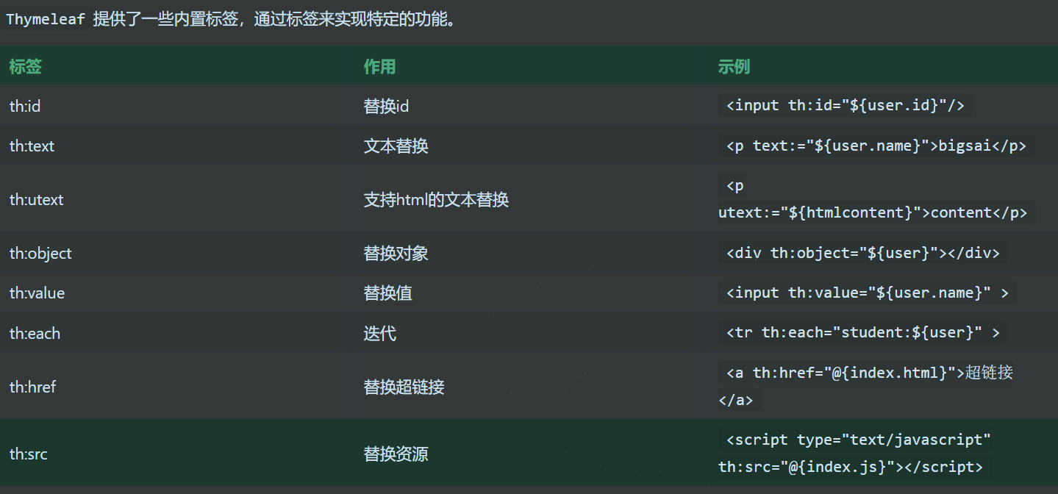Click the th:each tag cell

point(35,334)
